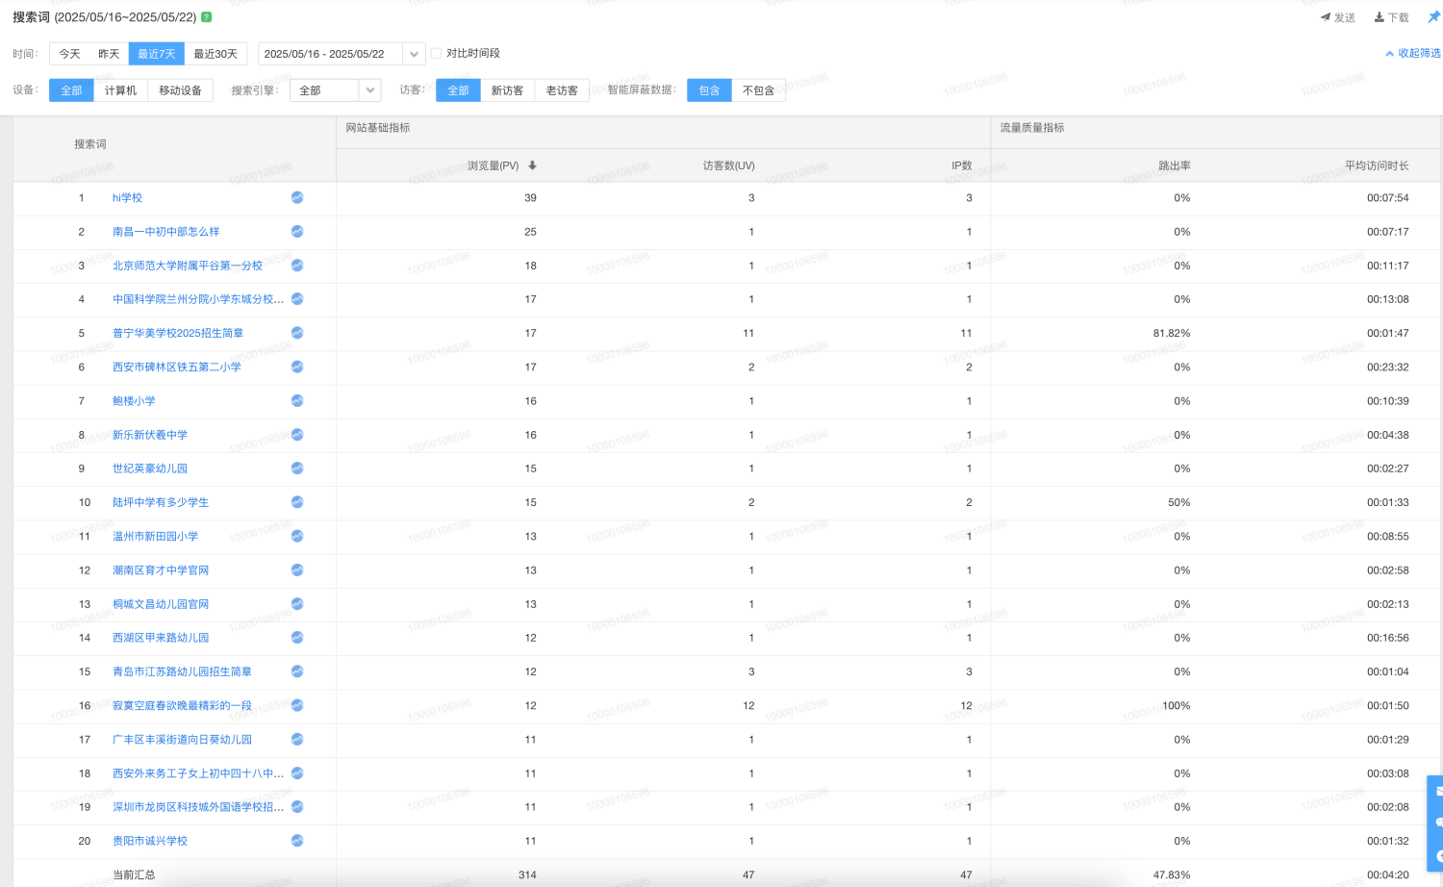Screen dimensions: 1443x887
Task: Enable the 对比时间段 checkbox
Action: 436,54
